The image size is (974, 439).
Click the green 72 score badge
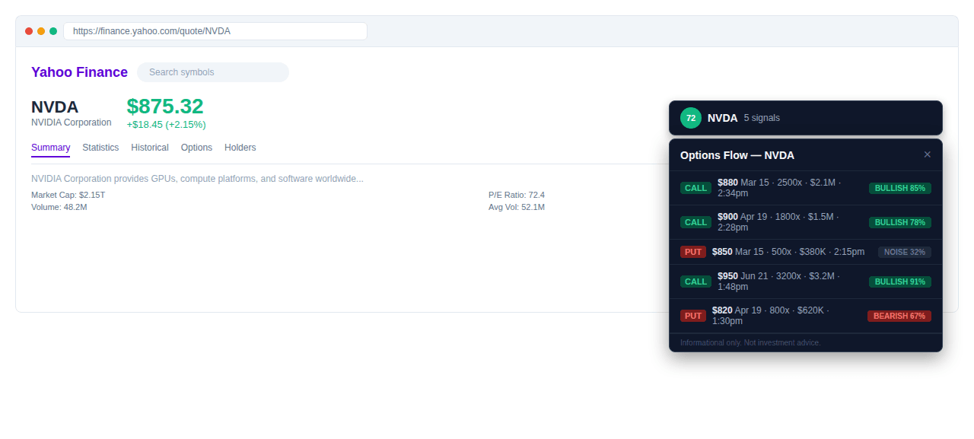pyautogui.click(x=691, y=118)
